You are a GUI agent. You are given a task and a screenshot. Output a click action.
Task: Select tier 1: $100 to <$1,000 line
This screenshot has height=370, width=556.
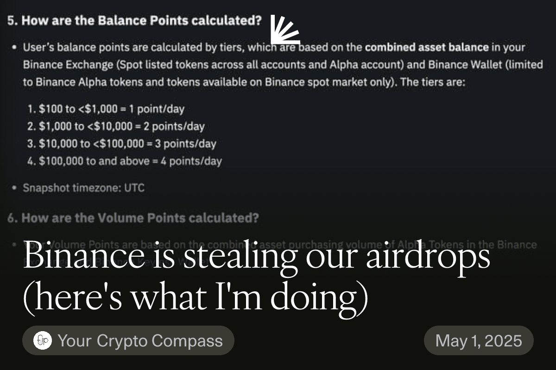(106, 109)
